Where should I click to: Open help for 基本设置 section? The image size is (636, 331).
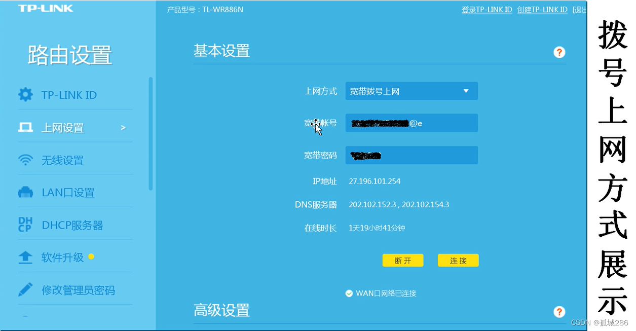pos(559,52)
